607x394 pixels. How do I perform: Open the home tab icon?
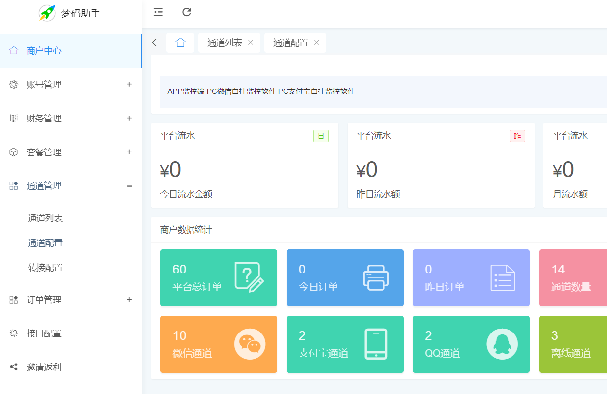click(x=180, y=43)
